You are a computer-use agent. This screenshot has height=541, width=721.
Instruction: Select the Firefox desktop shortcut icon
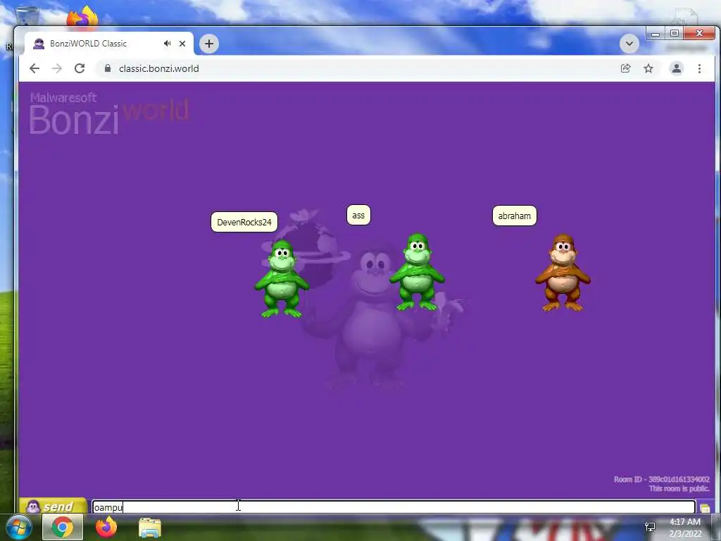(x=82, y=18)
